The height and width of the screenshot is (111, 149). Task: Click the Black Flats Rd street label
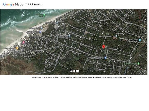click(40, 73)
